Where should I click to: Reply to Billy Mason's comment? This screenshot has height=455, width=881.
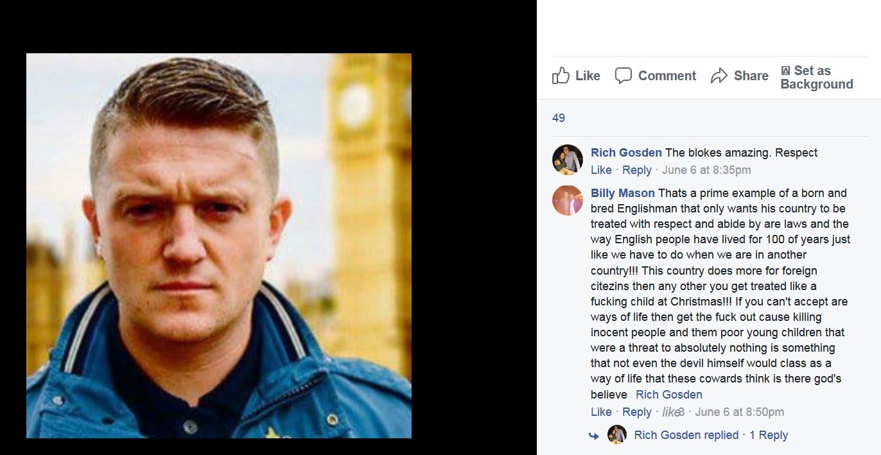tap(637, 412)
